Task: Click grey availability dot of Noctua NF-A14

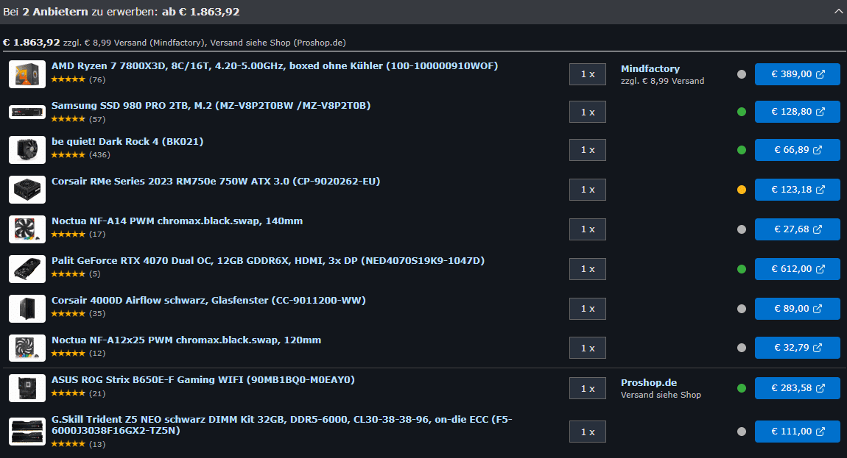Action: tap(742, 229)
